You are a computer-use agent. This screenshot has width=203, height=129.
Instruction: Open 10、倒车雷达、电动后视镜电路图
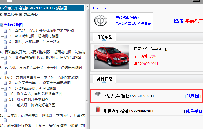[x=36, y=94]
